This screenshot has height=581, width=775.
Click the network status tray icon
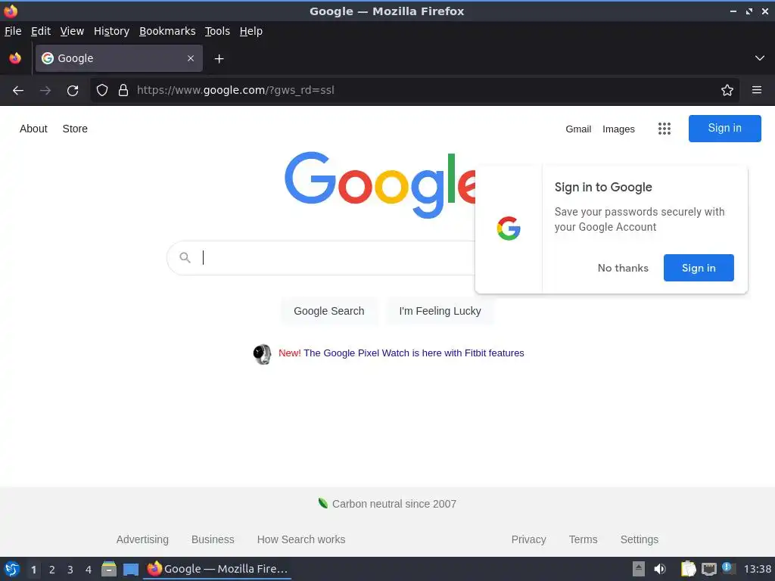(708, 569)
